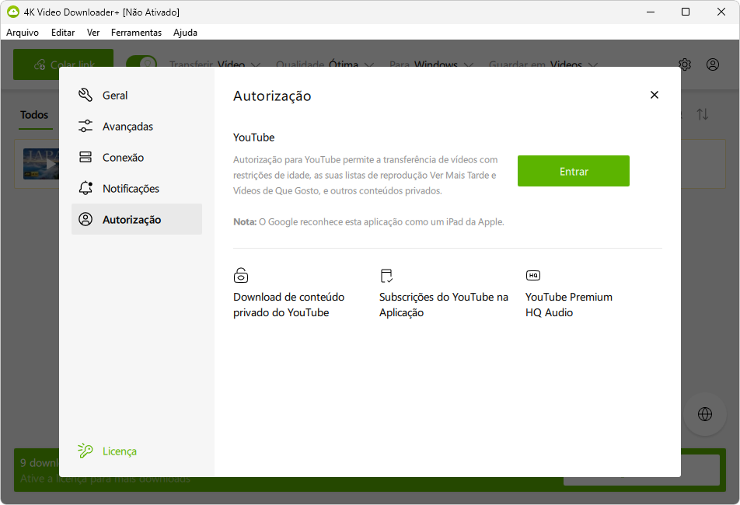Expand the Transferir Vídeo dropdown
This screenshot has width=740, height=505.
(x=215, y=63)
